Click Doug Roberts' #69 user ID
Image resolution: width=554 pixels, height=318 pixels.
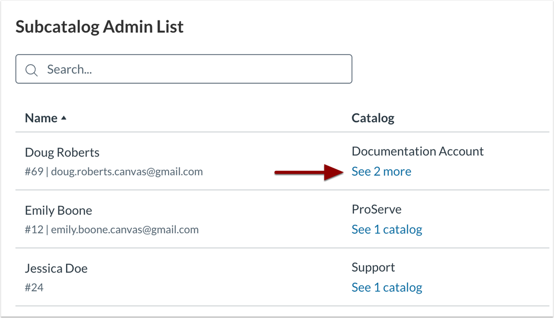(x=34, y=172)
